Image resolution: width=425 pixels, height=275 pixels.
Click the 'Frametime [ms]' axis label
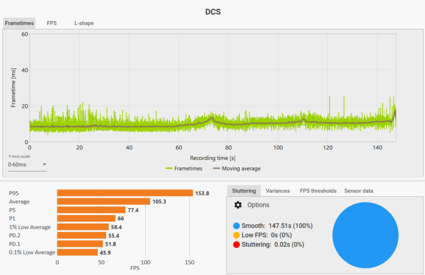[13, 88]
